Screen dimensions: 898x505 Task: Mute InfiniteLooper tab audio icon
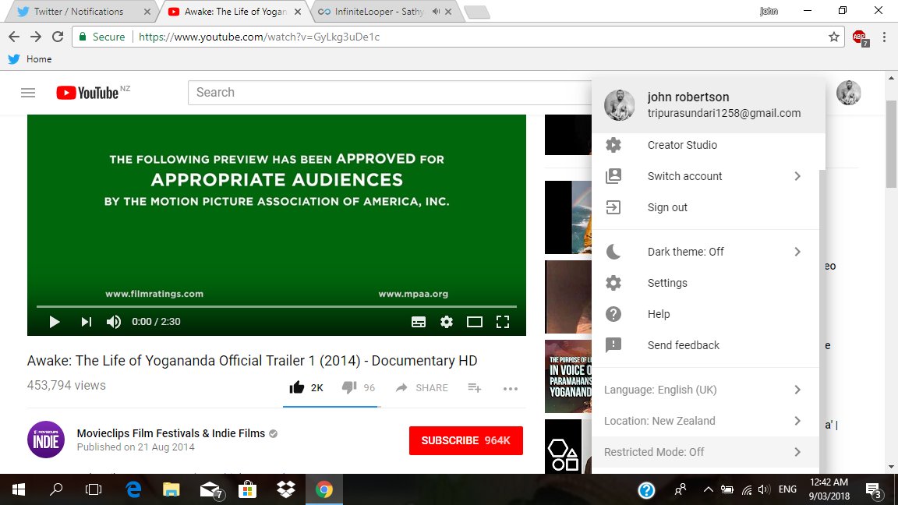[x=436, y=12]
